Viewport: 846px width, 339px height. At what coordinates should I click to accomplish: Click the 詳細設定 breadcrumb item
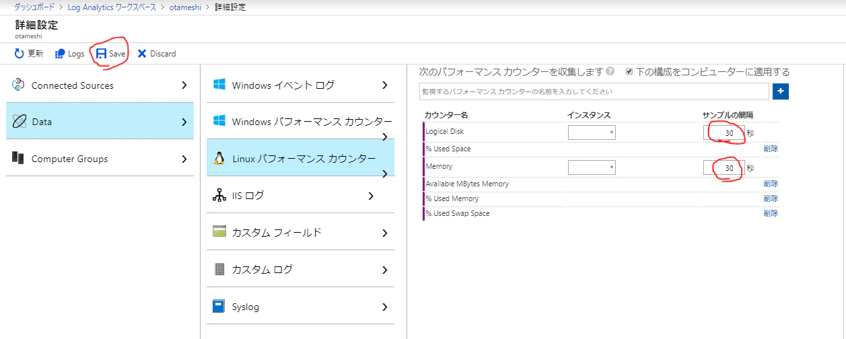click(x=230, y=7)
